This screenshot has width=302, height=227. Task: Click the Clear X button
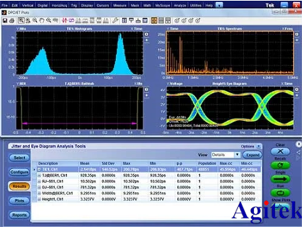pos(280,151)
